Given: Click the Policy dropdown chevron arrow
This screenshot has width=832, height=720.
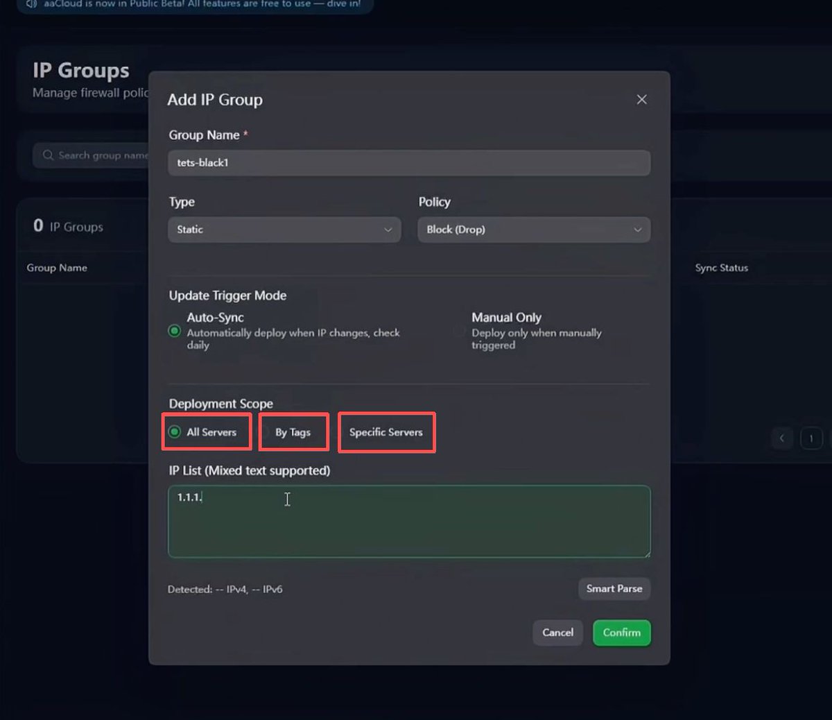Looking at the screenshot, I should 638,230.
